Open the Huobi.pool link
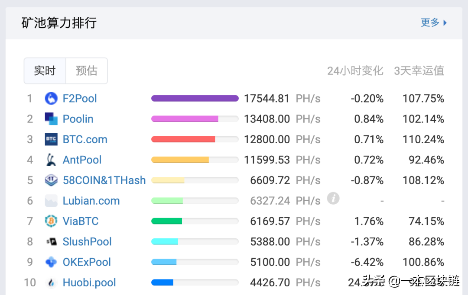This screenshot has width=468, height=295. (89, 283)
